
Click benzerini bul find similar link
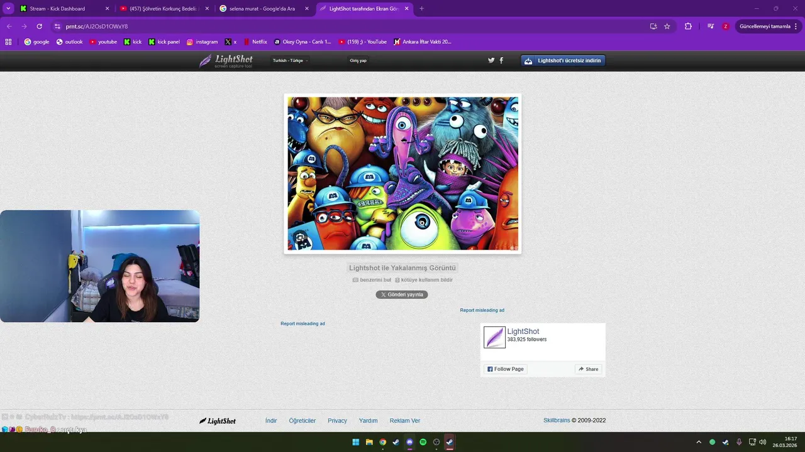372,280
